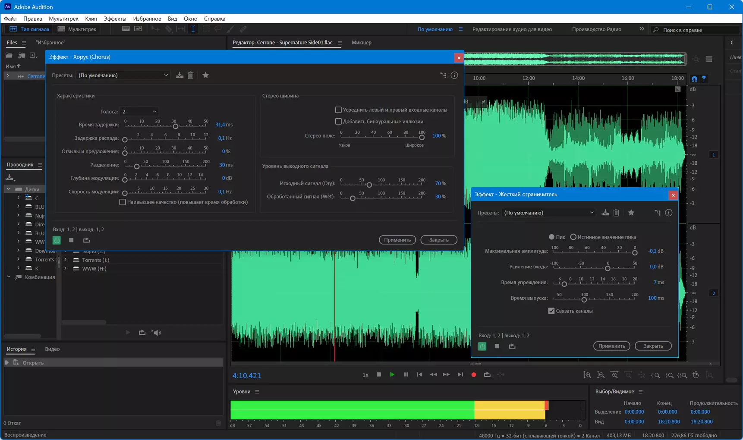Expand the C: drive node

click(x=18, y=198)
